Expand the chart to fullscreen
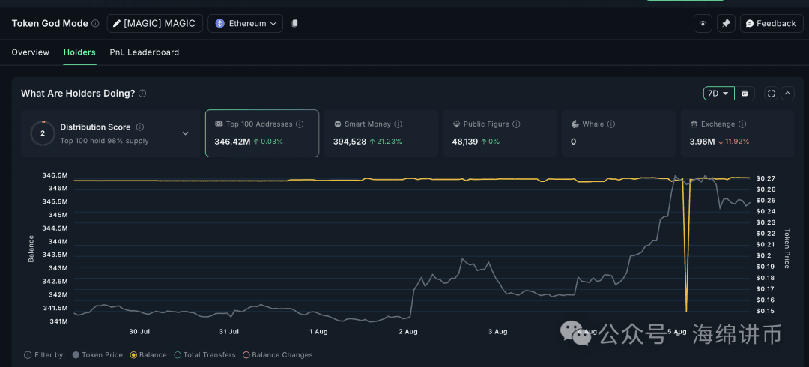 [x=772, y=94]
